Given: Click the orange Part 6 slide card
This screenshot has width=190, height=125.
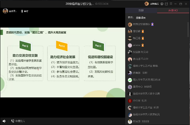Looking at the screenshot, I should coord(62,46).
